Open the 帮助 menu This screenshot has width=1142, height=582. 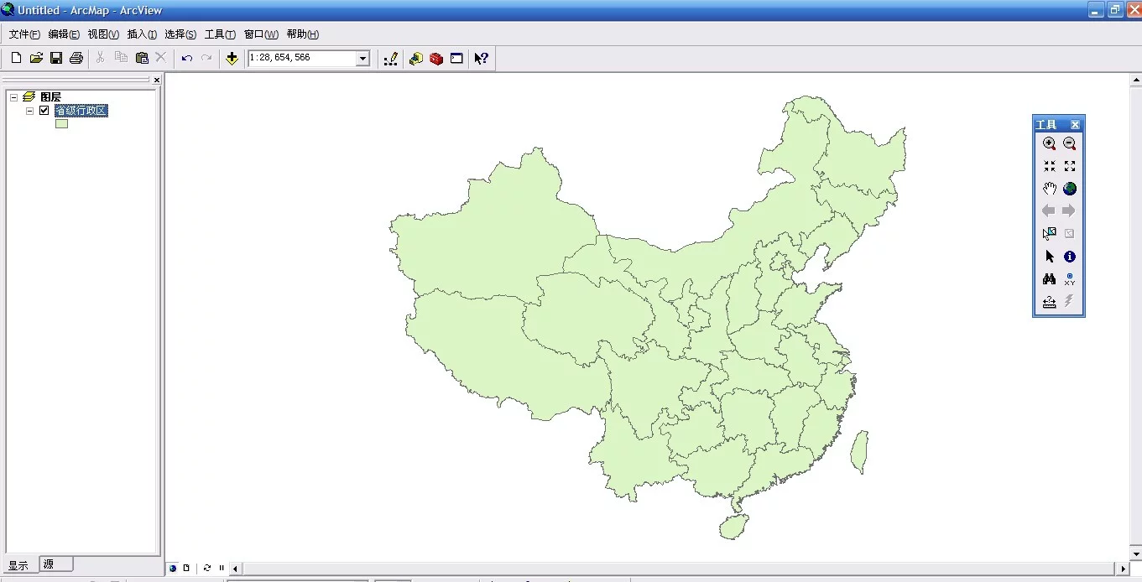coord(303,34)
